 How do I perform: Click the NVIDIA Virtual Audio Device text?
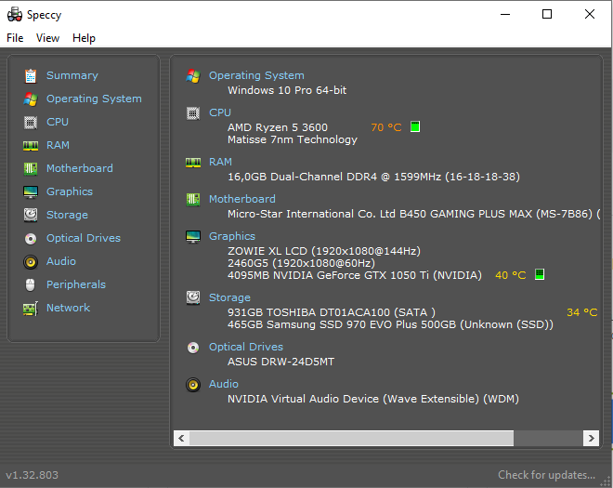pyautogui.click(x=373, y=399)
